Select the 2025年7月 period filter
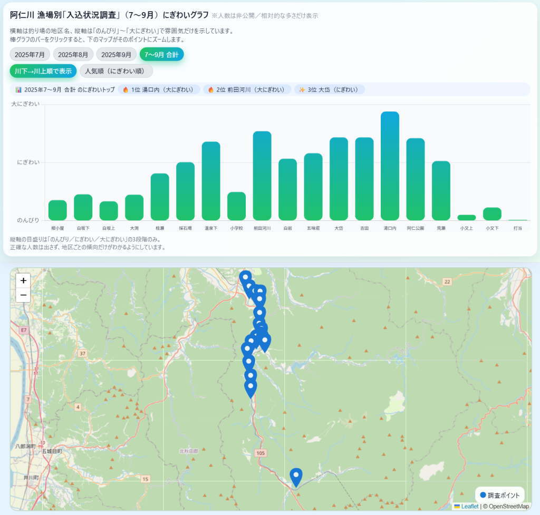Image resolution: width=540 pixels, height=515 pixels. (x=30, y=54)
